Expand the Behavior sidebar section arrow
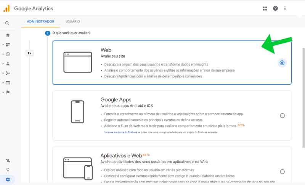Viewport: 305px width, 185px height. point(3,83)
